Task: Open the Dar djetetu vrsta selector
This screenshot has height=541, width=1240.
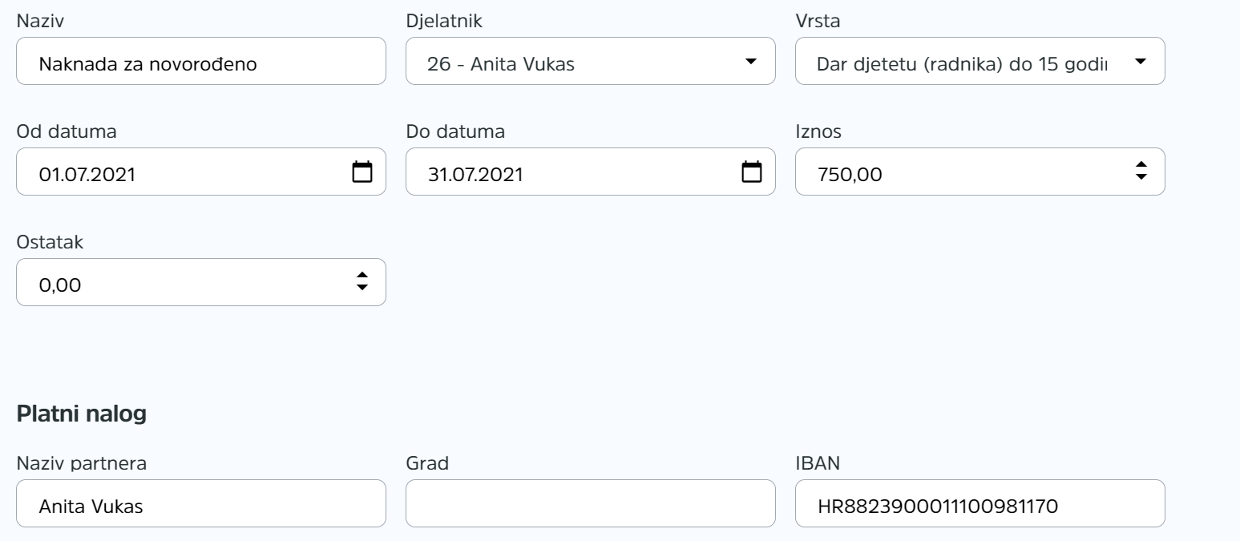Action: (980, 61)
